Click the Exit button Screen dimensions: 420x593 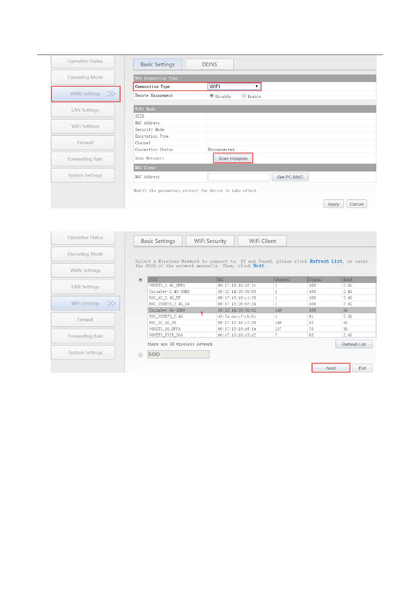(x=362, y=368)
